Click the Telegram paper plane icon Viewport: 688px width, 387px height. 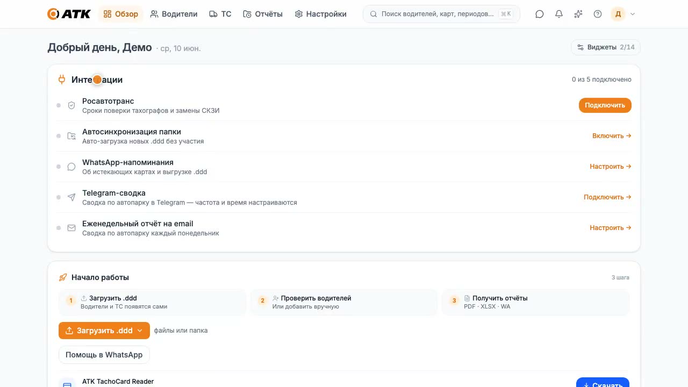(71, 197)
